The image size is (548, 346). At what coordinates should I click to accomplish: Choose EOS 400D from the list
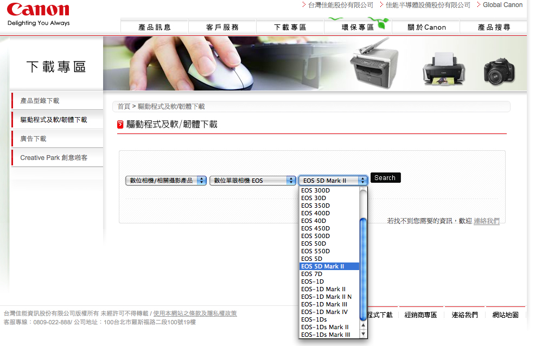point(329,213)
